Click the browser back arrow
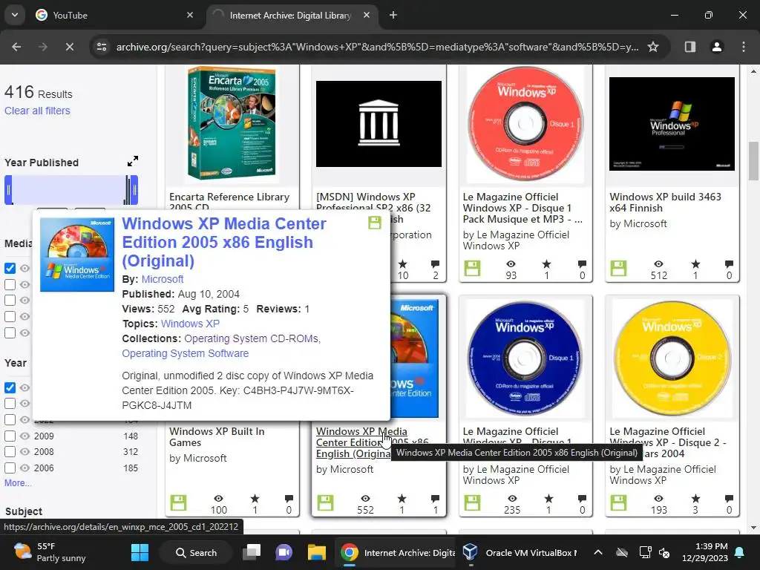Viewport: 760px width, 570px height. [16, 47]
